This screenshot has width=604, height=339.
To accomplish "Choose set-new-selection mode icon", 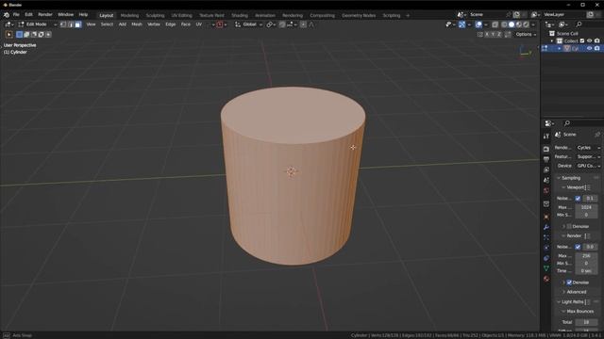I will [19, 35].
